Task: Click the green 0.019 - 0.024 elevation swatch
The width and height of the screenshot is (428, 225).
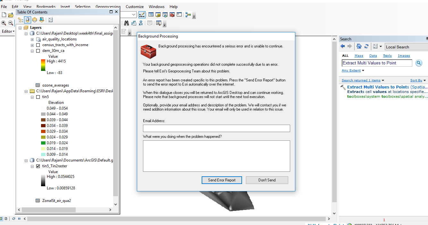Action: pos(43,143)
